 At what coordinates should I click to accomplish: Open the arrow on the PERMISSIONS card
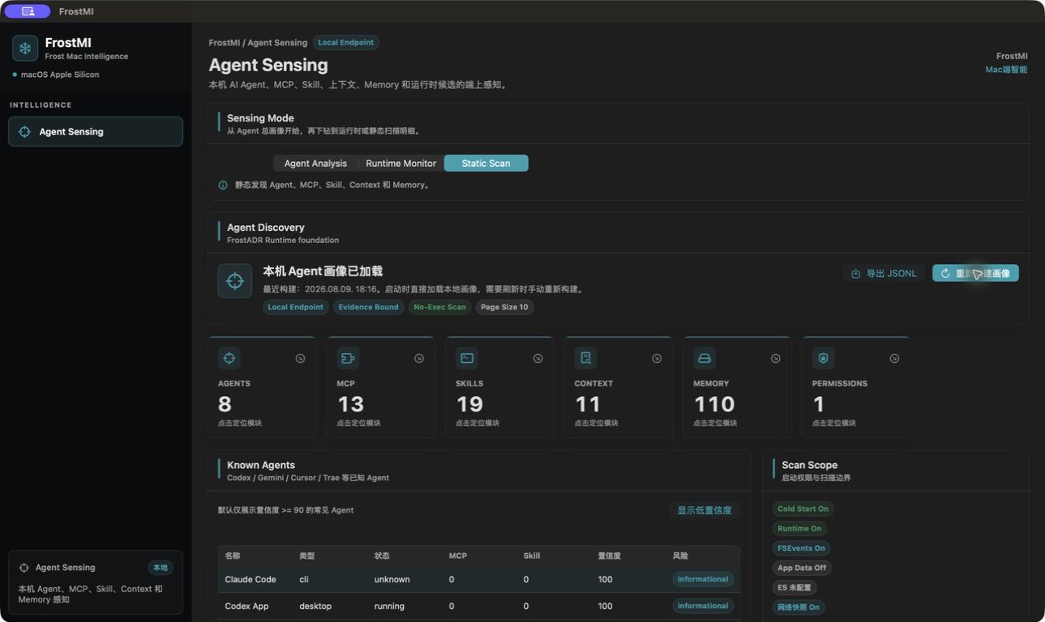[894, 358]
